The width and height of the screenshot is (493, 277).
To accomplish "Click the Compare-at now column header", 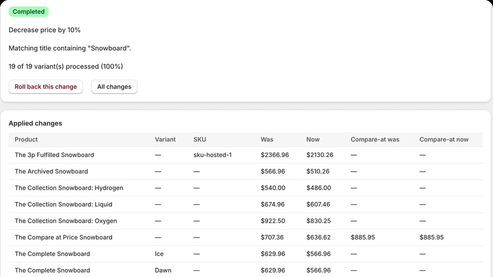I will tap(444, 140).
